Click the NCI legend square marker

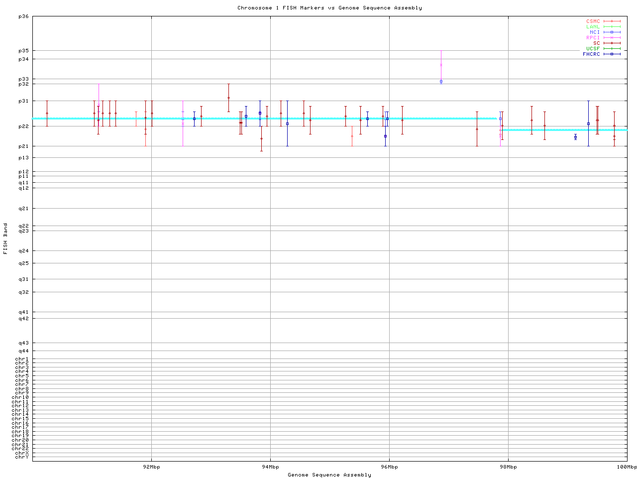pos(612,32)
